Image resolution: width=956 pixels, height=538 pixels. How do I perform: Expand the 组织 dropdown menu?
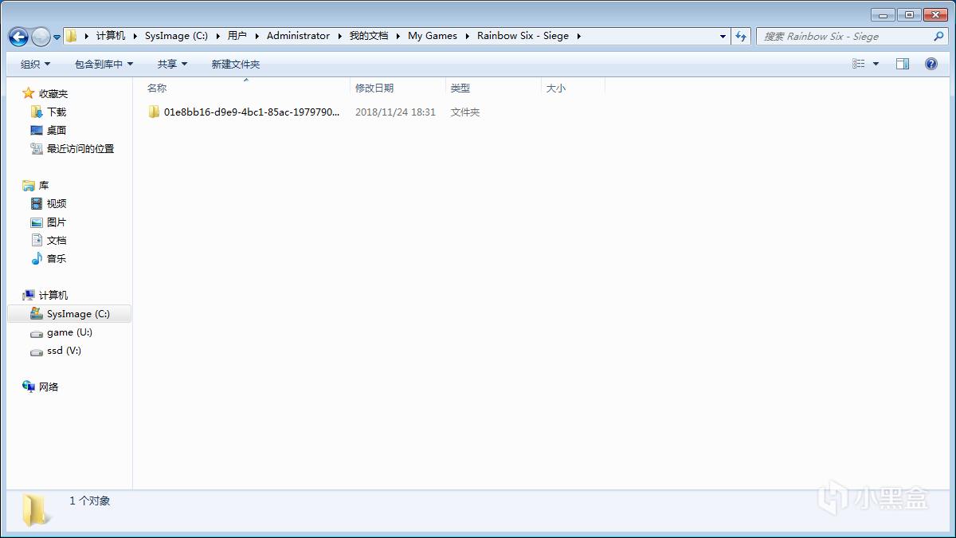click(x=35, y=64)
